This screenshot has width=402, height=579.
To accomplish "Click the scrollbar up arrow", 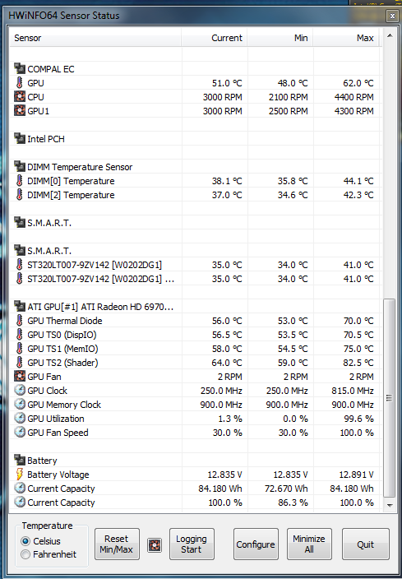I will pos(389,36).
